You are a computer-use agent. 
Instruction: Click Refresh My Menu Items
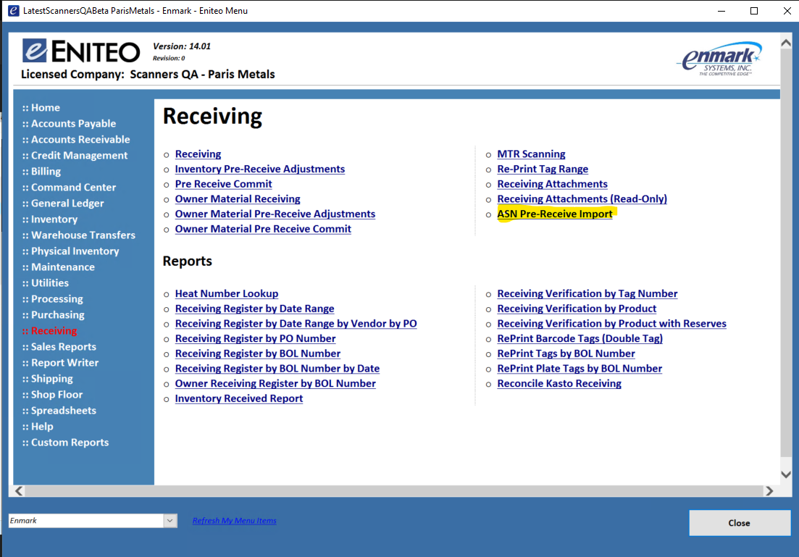click(x=234, y=520)
